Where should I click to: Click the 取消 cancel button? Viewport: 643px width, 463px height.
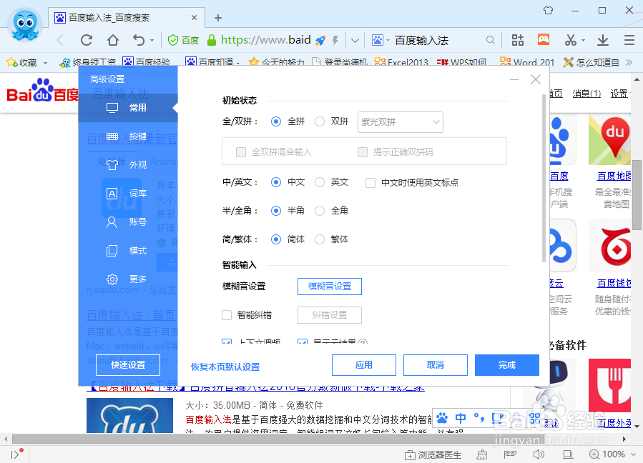tap(436, 365)
